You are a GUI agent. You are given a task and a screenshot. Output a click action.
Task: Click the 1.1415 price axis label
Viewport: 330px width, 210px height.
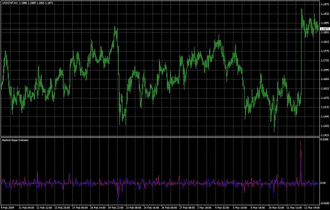point(325,135)
